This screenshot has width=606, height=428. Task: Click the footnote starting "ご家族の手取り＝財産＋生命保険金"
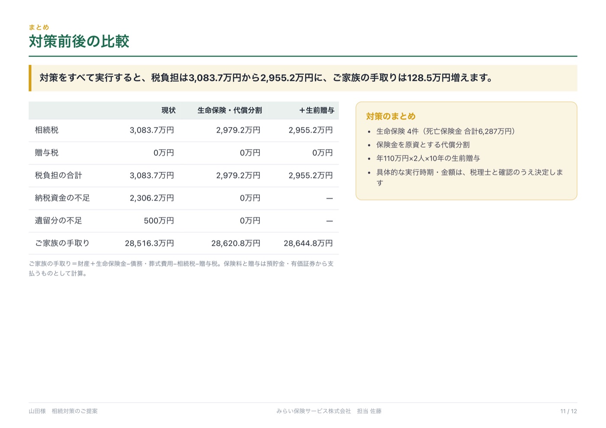(x=181, y=268)
